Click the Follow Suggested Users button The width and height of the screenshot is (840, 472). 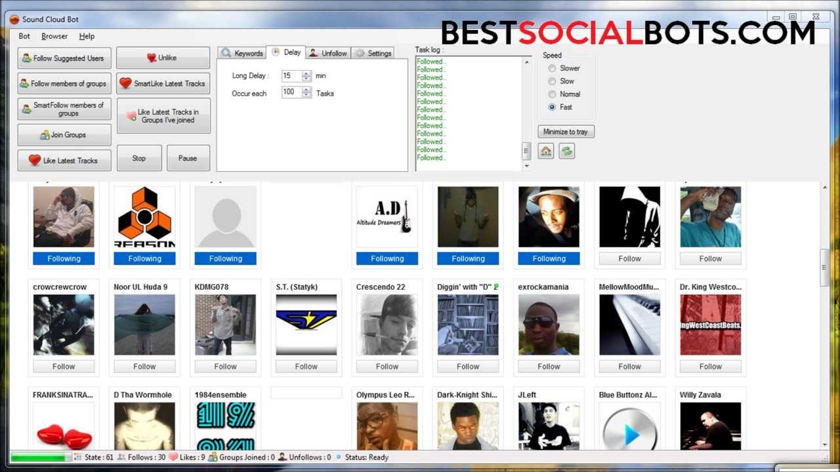tap(64, 58)
